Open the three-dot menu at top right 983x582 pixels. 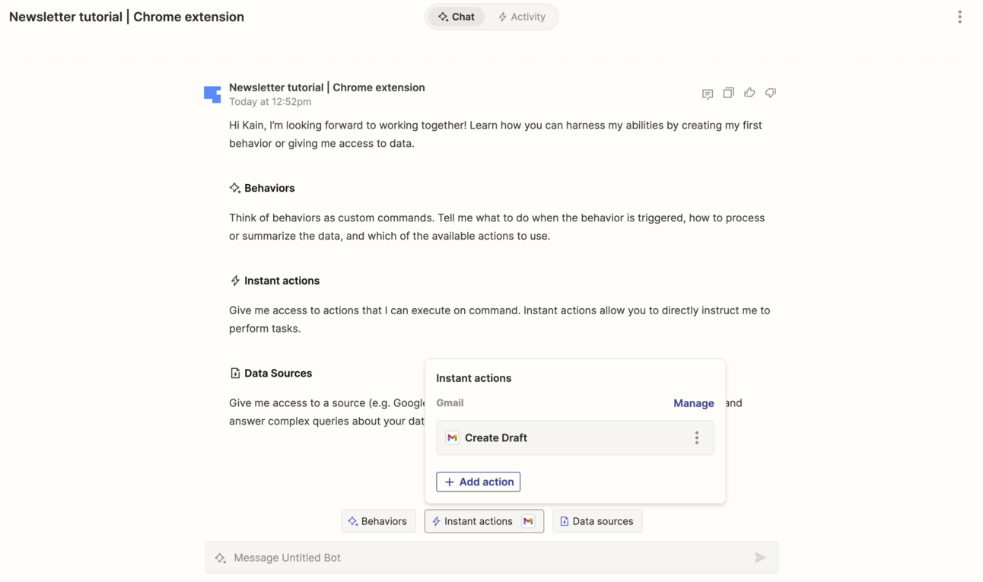tap(959, 17)
